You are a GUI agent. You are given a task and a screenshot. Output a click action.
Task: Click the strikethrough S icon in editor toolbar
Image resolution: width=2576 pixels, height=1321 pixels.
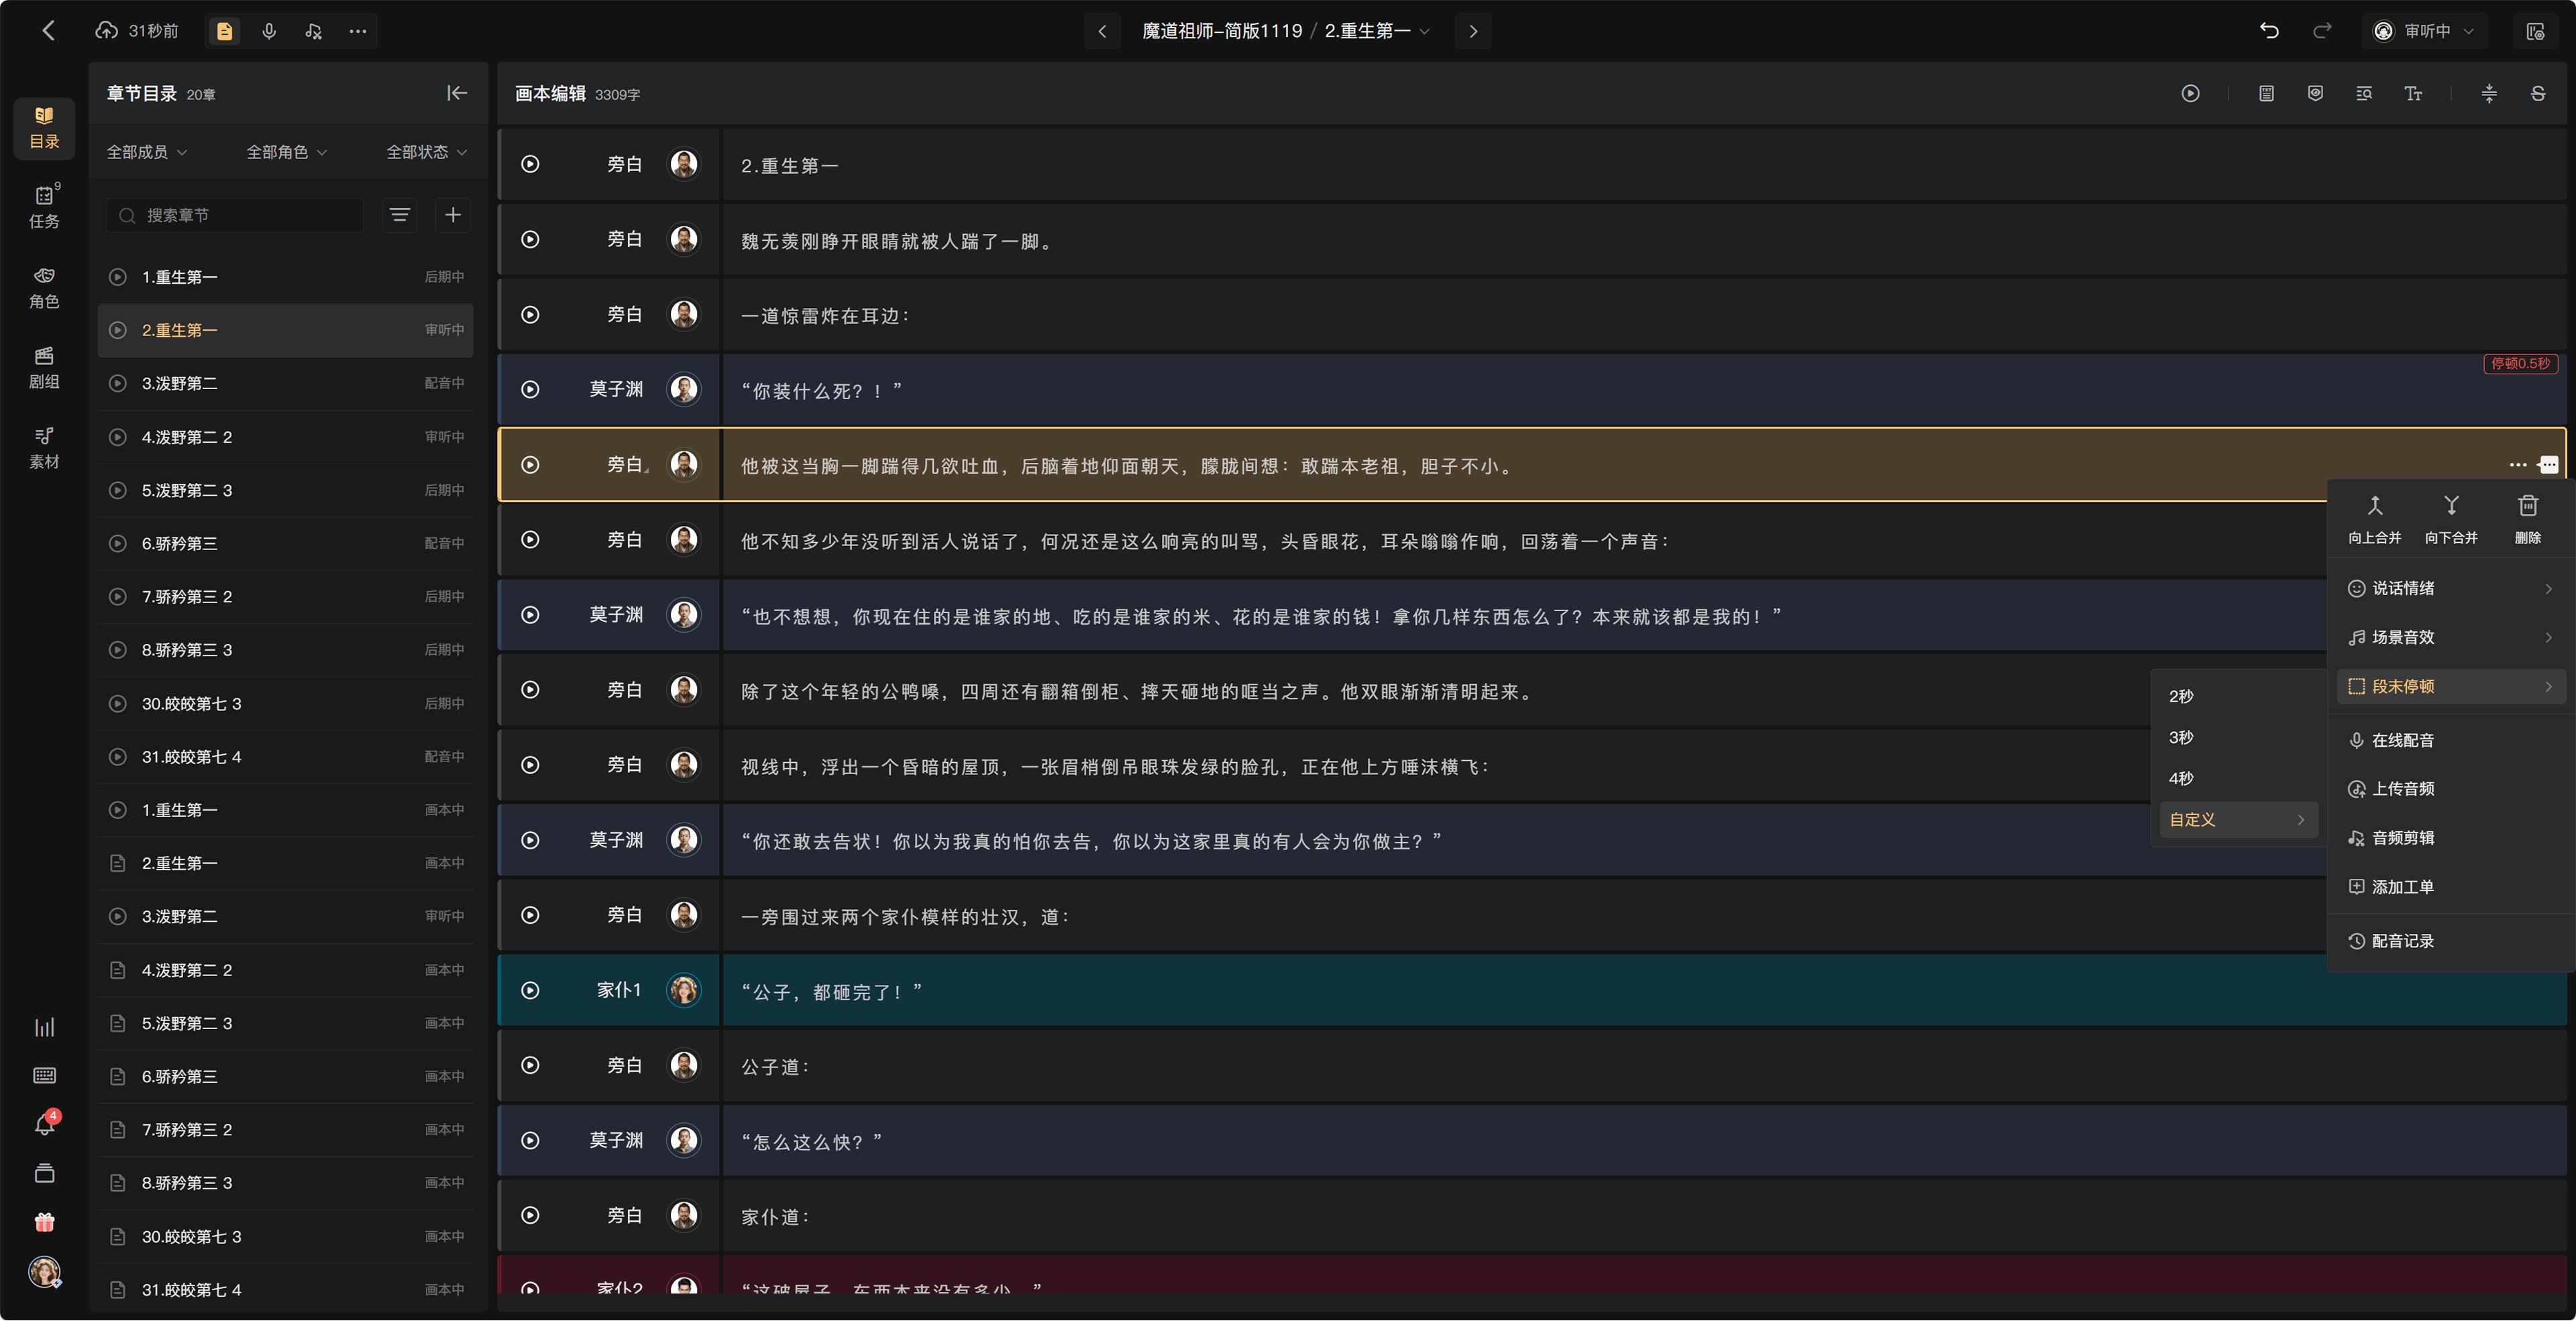coord(2538,93)
